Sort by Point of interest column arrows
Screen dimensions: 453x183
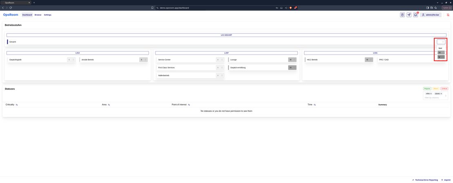pos(189,105)
